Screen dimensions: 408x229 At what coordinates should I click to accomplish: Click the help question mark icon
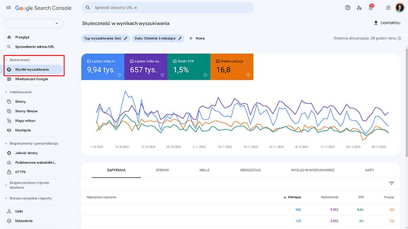click(348, 8)
